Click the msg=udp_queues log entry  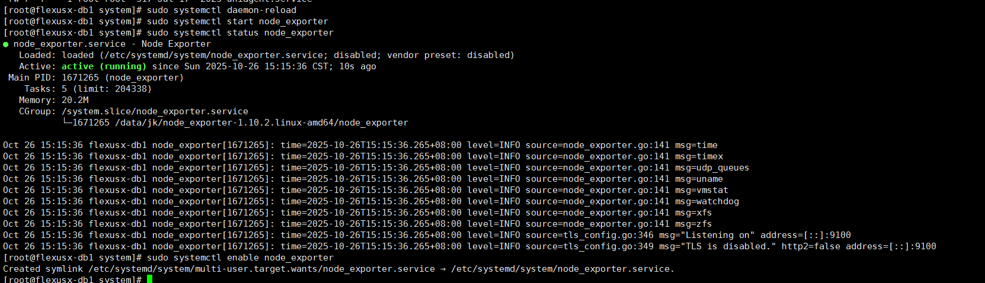pos(712,168)
